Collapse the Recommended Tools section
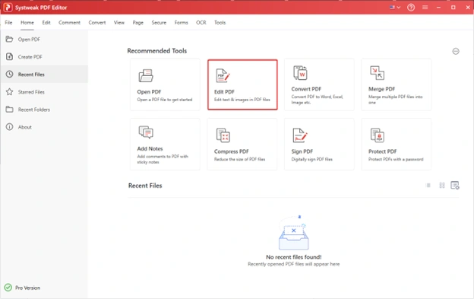 coord(456,51)
